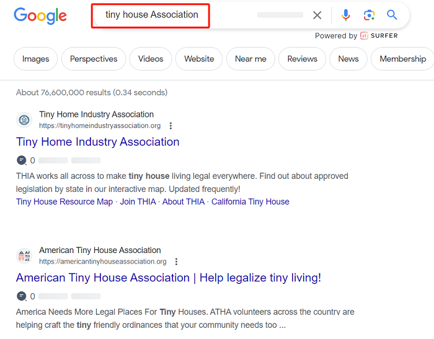Image resolution: width=434 pixels, height=339 pixels.
Task: Select the Images filter chip
Action: pos(36,59)
